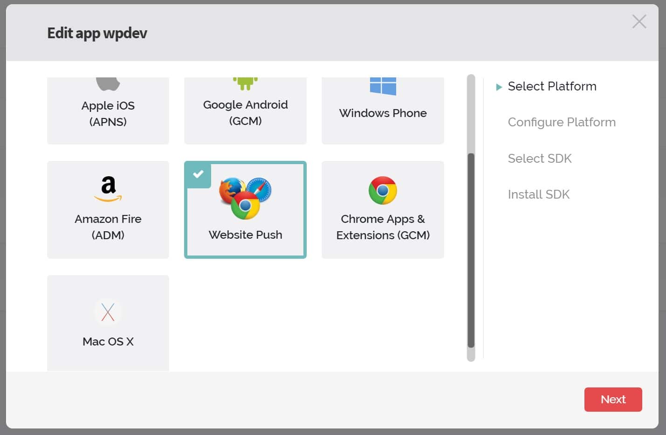Click the green Android robot icon
Viewport: 666px width, 435px height.
click(245, 83)
